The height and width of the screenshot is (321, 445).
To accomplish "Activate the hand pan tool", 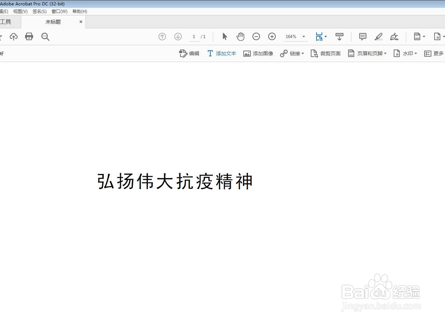I will (240, 37).
